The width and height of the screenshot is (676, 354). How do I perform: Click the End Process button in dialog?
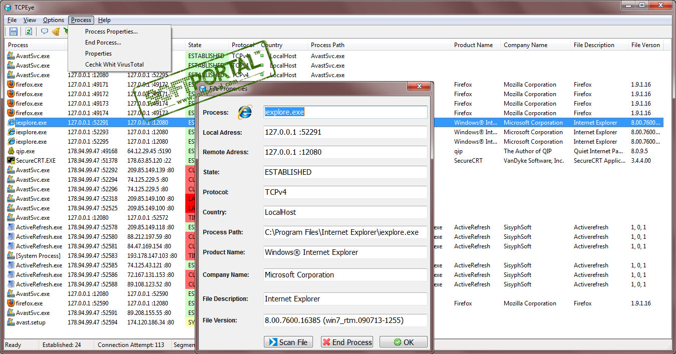pos(347,342)
